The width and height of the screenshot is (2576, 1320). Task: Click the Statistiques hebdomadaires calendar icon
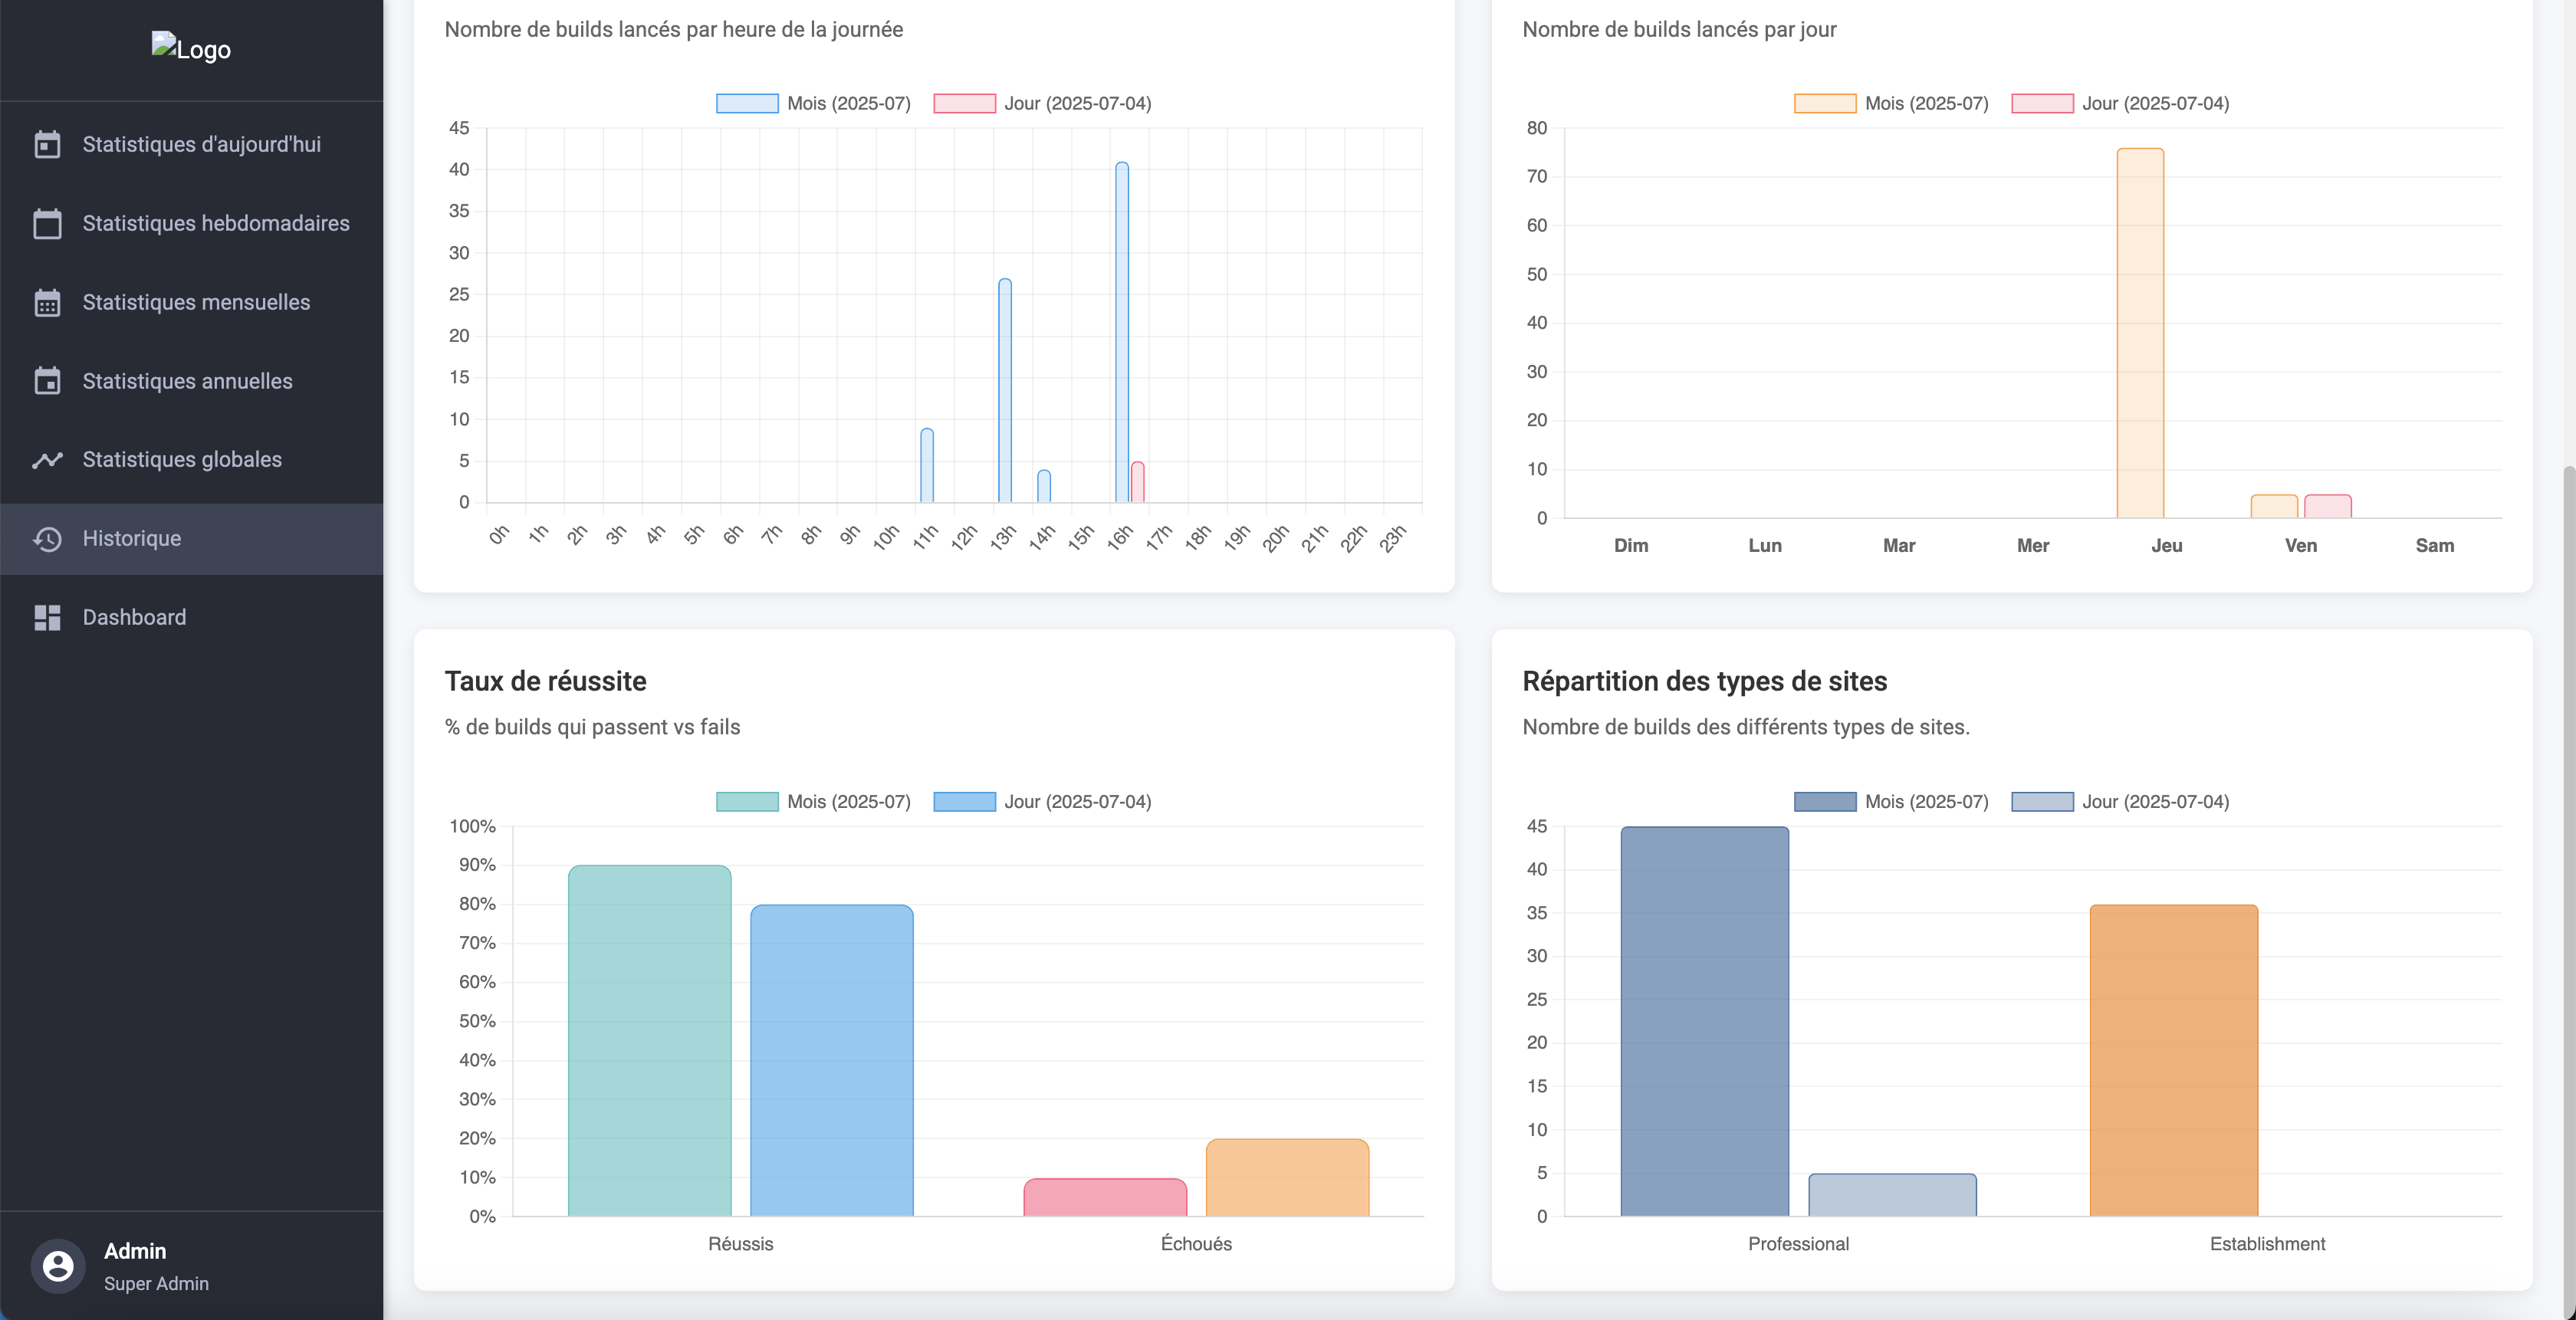(47, 224)
